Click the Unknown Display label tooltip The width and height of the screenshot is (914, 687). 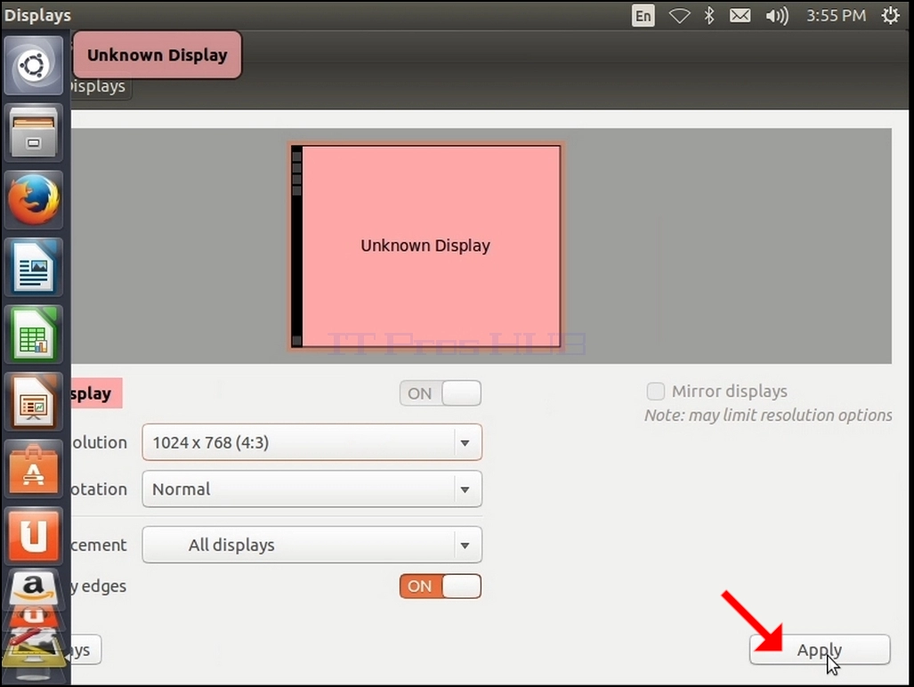point(157,55)
